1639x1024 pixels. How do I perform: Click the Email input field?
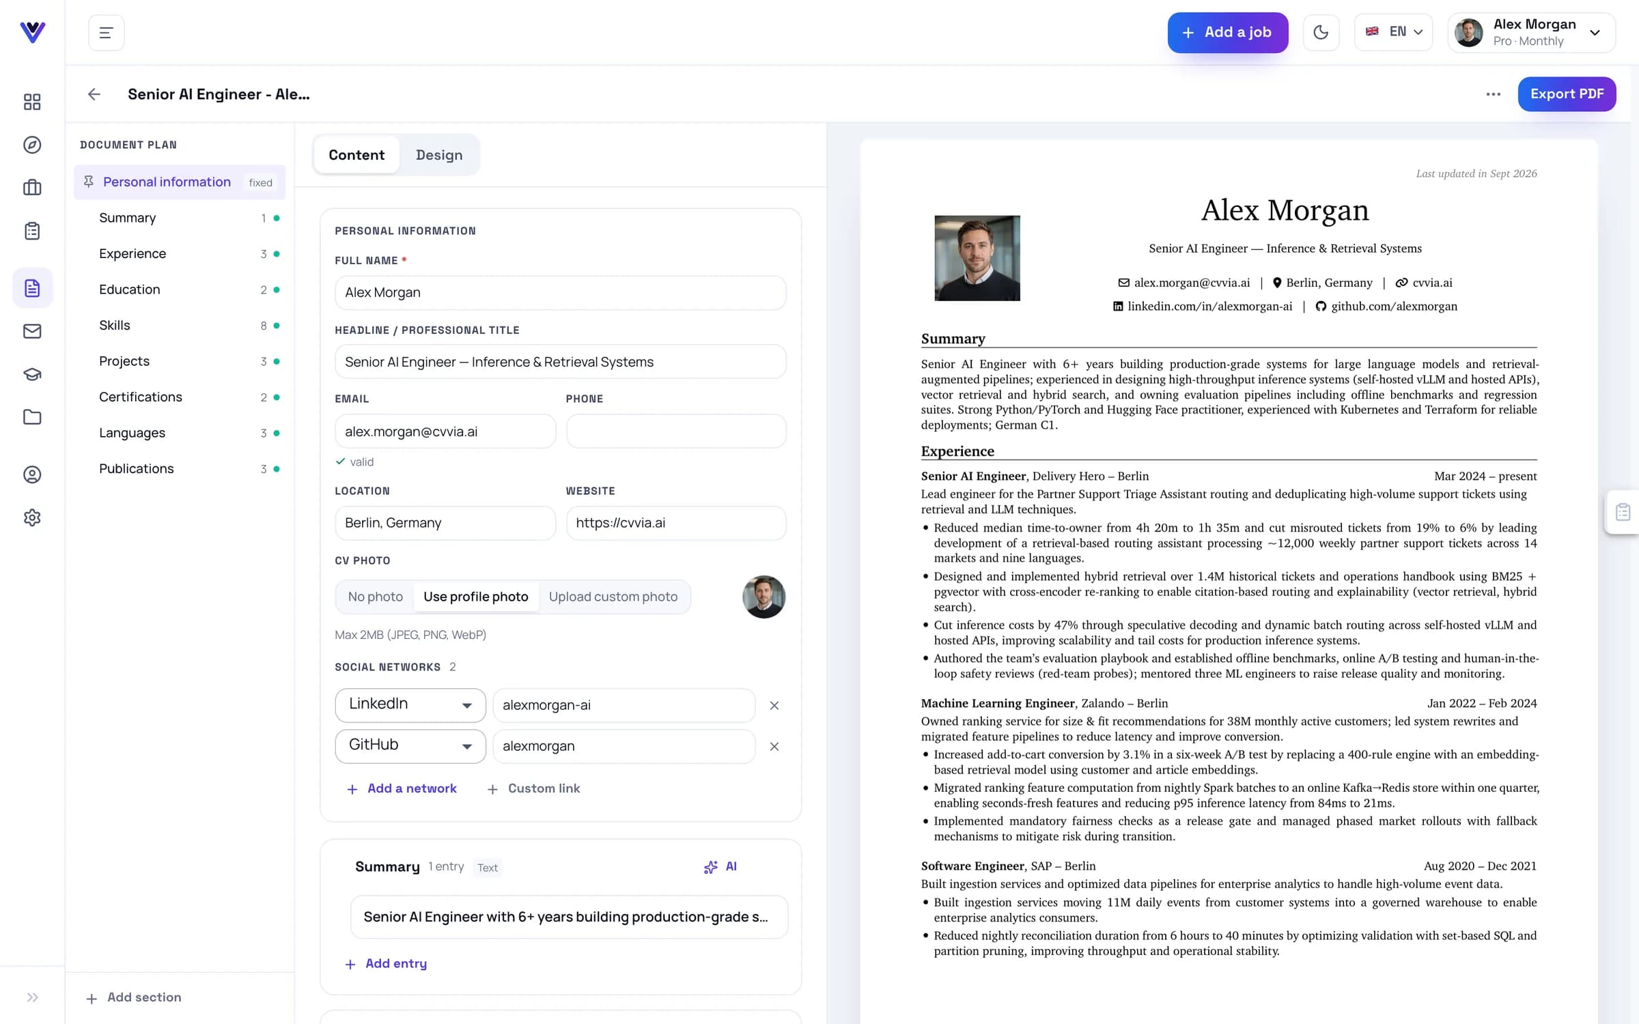(x=445, y=431)
